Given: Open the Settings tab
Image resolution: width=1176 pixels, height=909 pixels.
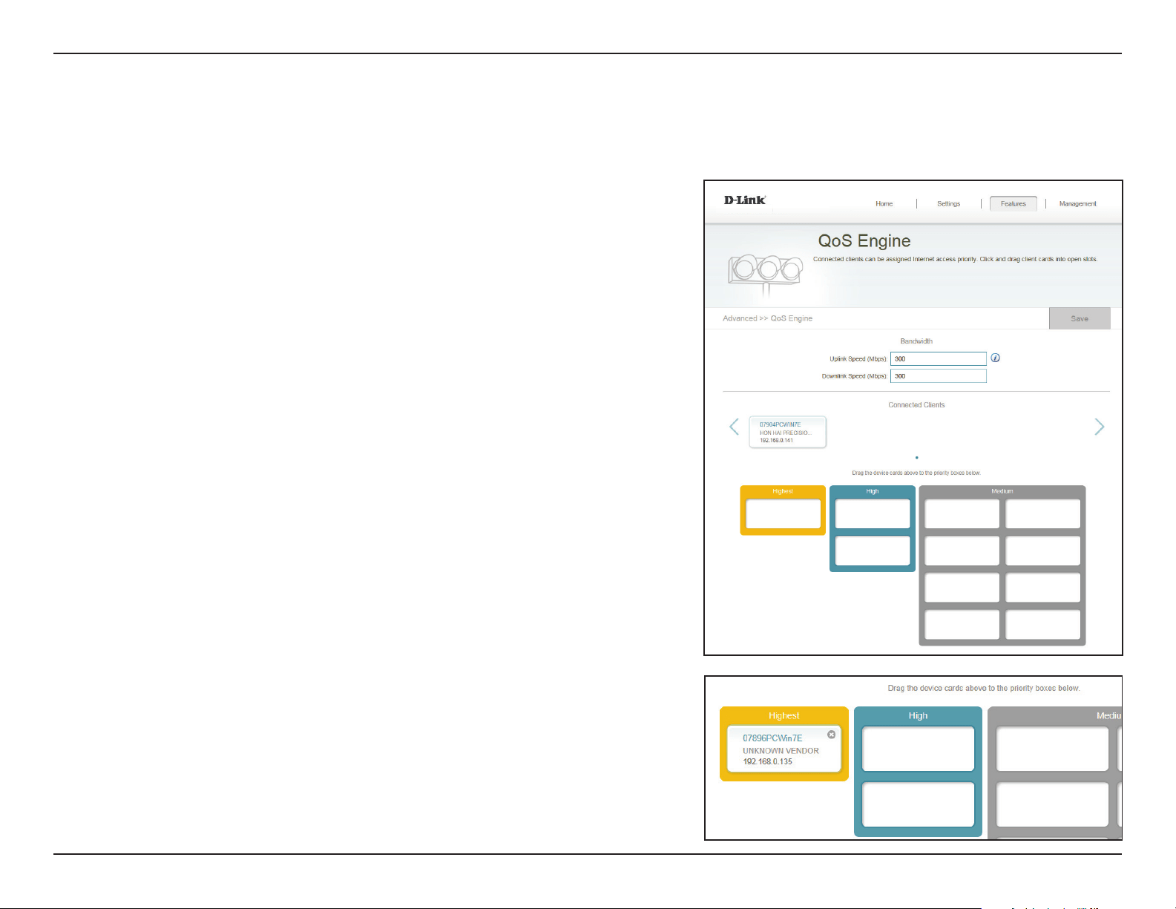Looking at the screenshot, I should click(x=948, y=203).
